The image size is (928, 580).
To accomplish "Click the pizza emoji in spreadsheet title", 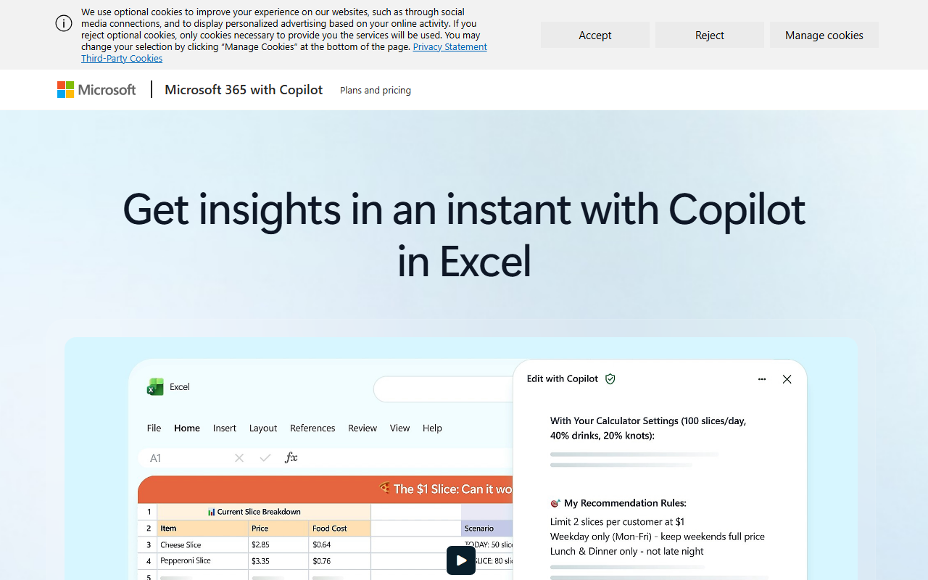I will click(x=384, y=488).
